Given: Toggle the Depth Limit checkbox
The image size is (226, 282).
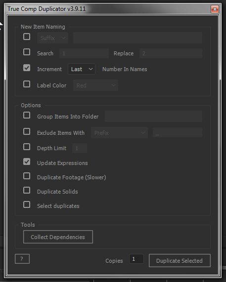Looking at the screenshot, I should [27, 147].
